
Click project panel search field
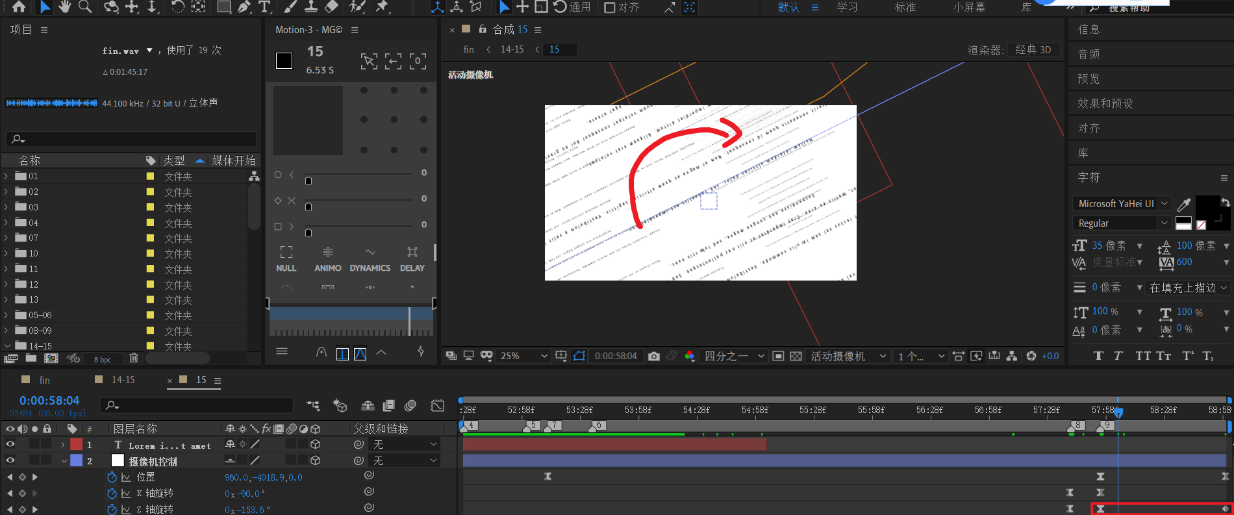click(x=131, y=139)
